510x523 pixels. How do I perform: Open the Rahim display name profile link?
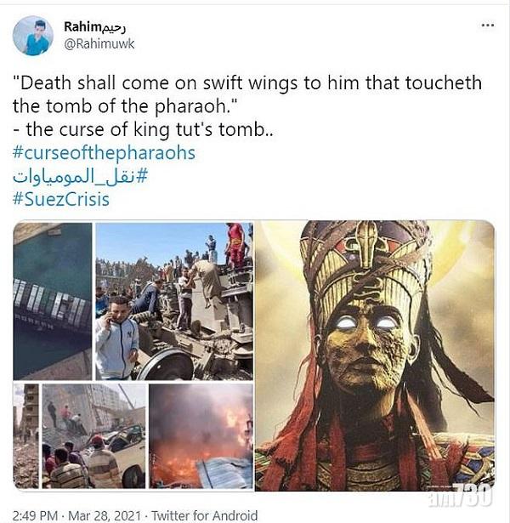click(94, 27)
